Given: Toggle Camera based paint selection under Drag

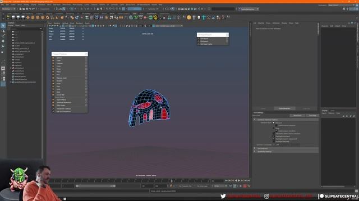Looking at the screenshot, I should coord(277,131).
